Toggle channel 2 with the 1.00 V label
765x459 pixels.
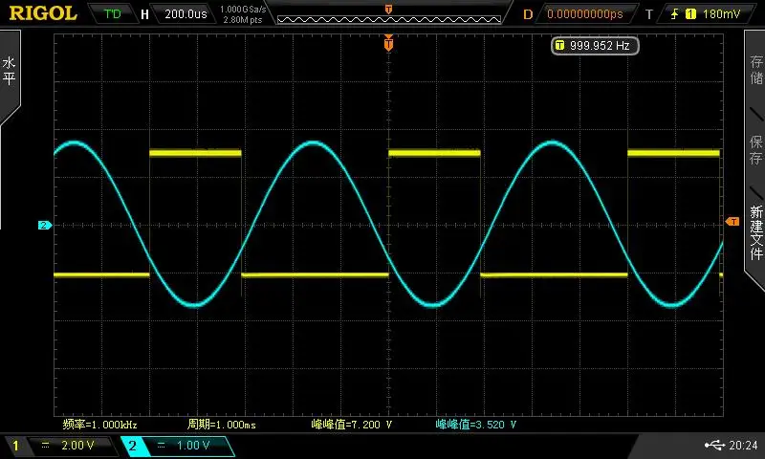tap(178, 446)
